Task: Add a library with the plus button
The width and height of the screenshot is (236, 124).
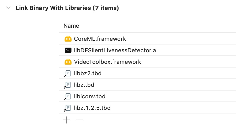Action: 67,120
